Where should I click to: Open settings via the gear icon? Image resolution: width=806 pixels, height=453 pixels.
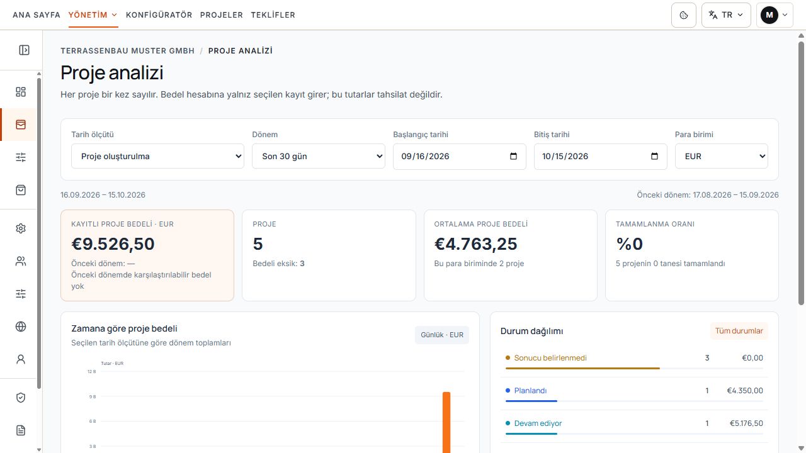pyautogui.click(x=21, y=228)
